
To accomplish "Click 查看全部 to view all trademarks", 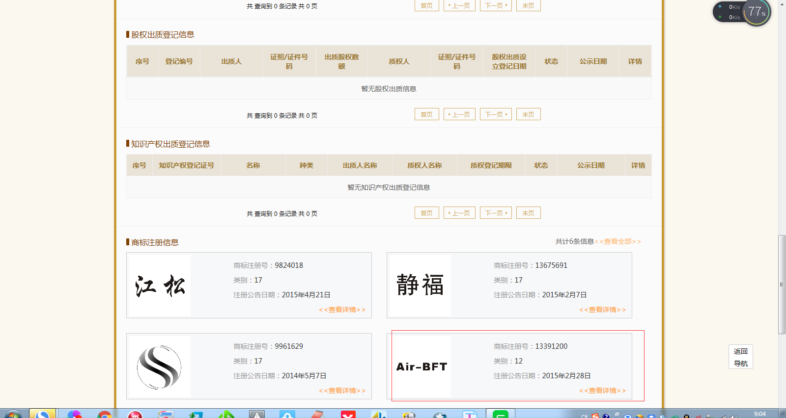I will [x=618, y=241].
